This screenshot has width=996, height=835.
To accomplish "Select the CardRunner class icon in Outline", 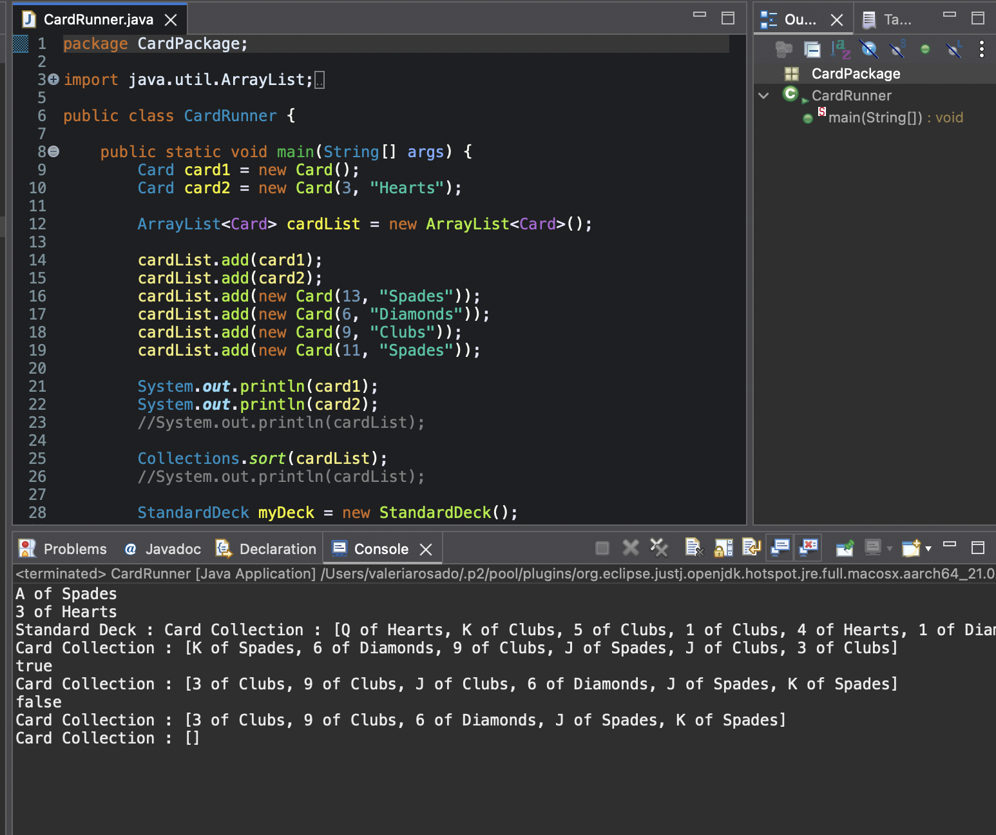I will tap(790, 94).
